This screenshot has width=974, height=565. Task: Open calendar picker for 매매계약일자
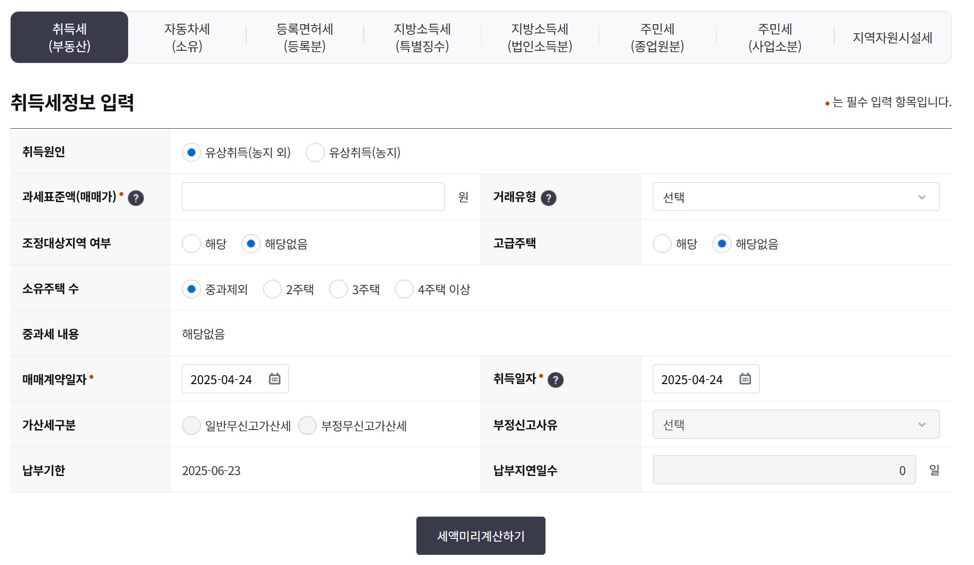click(275, 379)
